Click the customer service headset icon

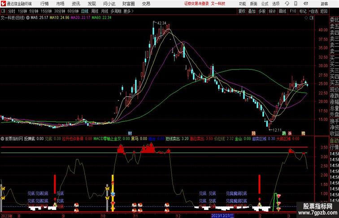[x=287, y=4]
